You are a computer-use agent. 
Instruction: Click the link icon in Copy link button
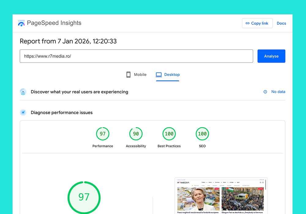point(248,23)
